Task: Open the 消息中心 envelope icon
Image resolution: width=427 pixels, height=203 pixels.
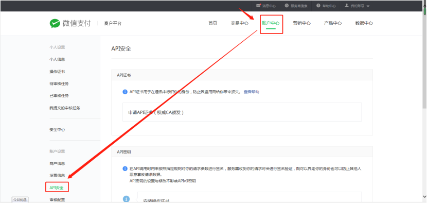Action: tap(258, 6)
